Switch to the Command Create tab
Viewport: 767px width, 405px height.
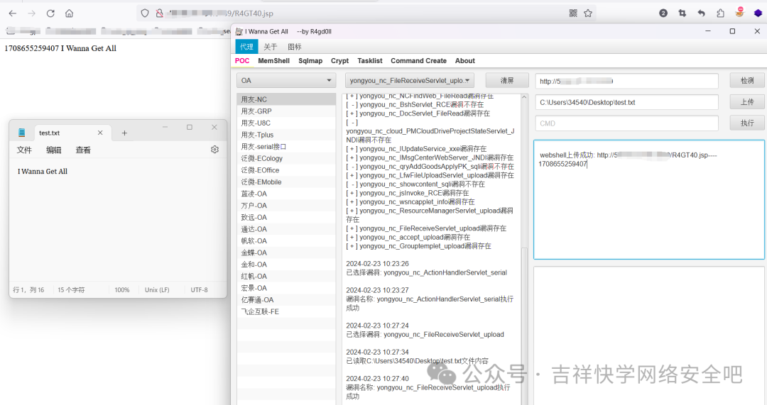coord(419,60)
